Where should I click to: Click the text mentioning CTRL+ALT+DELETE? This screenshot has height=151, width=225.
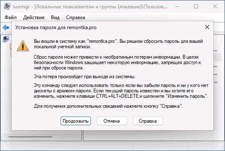coord(121,91)
